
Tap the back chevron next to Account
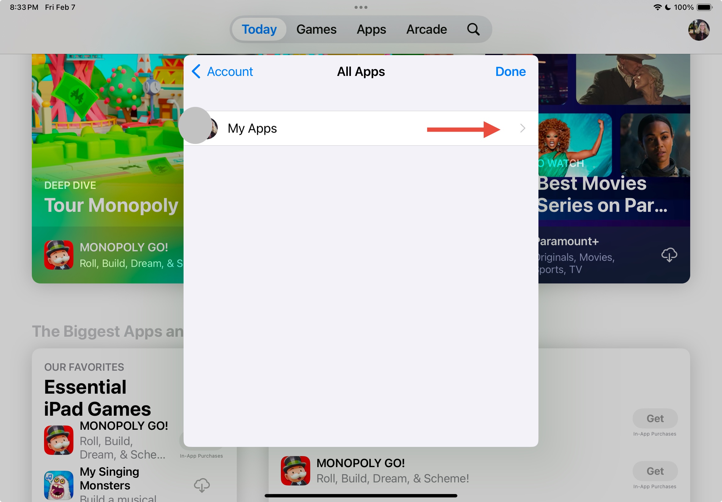(196, 71)
